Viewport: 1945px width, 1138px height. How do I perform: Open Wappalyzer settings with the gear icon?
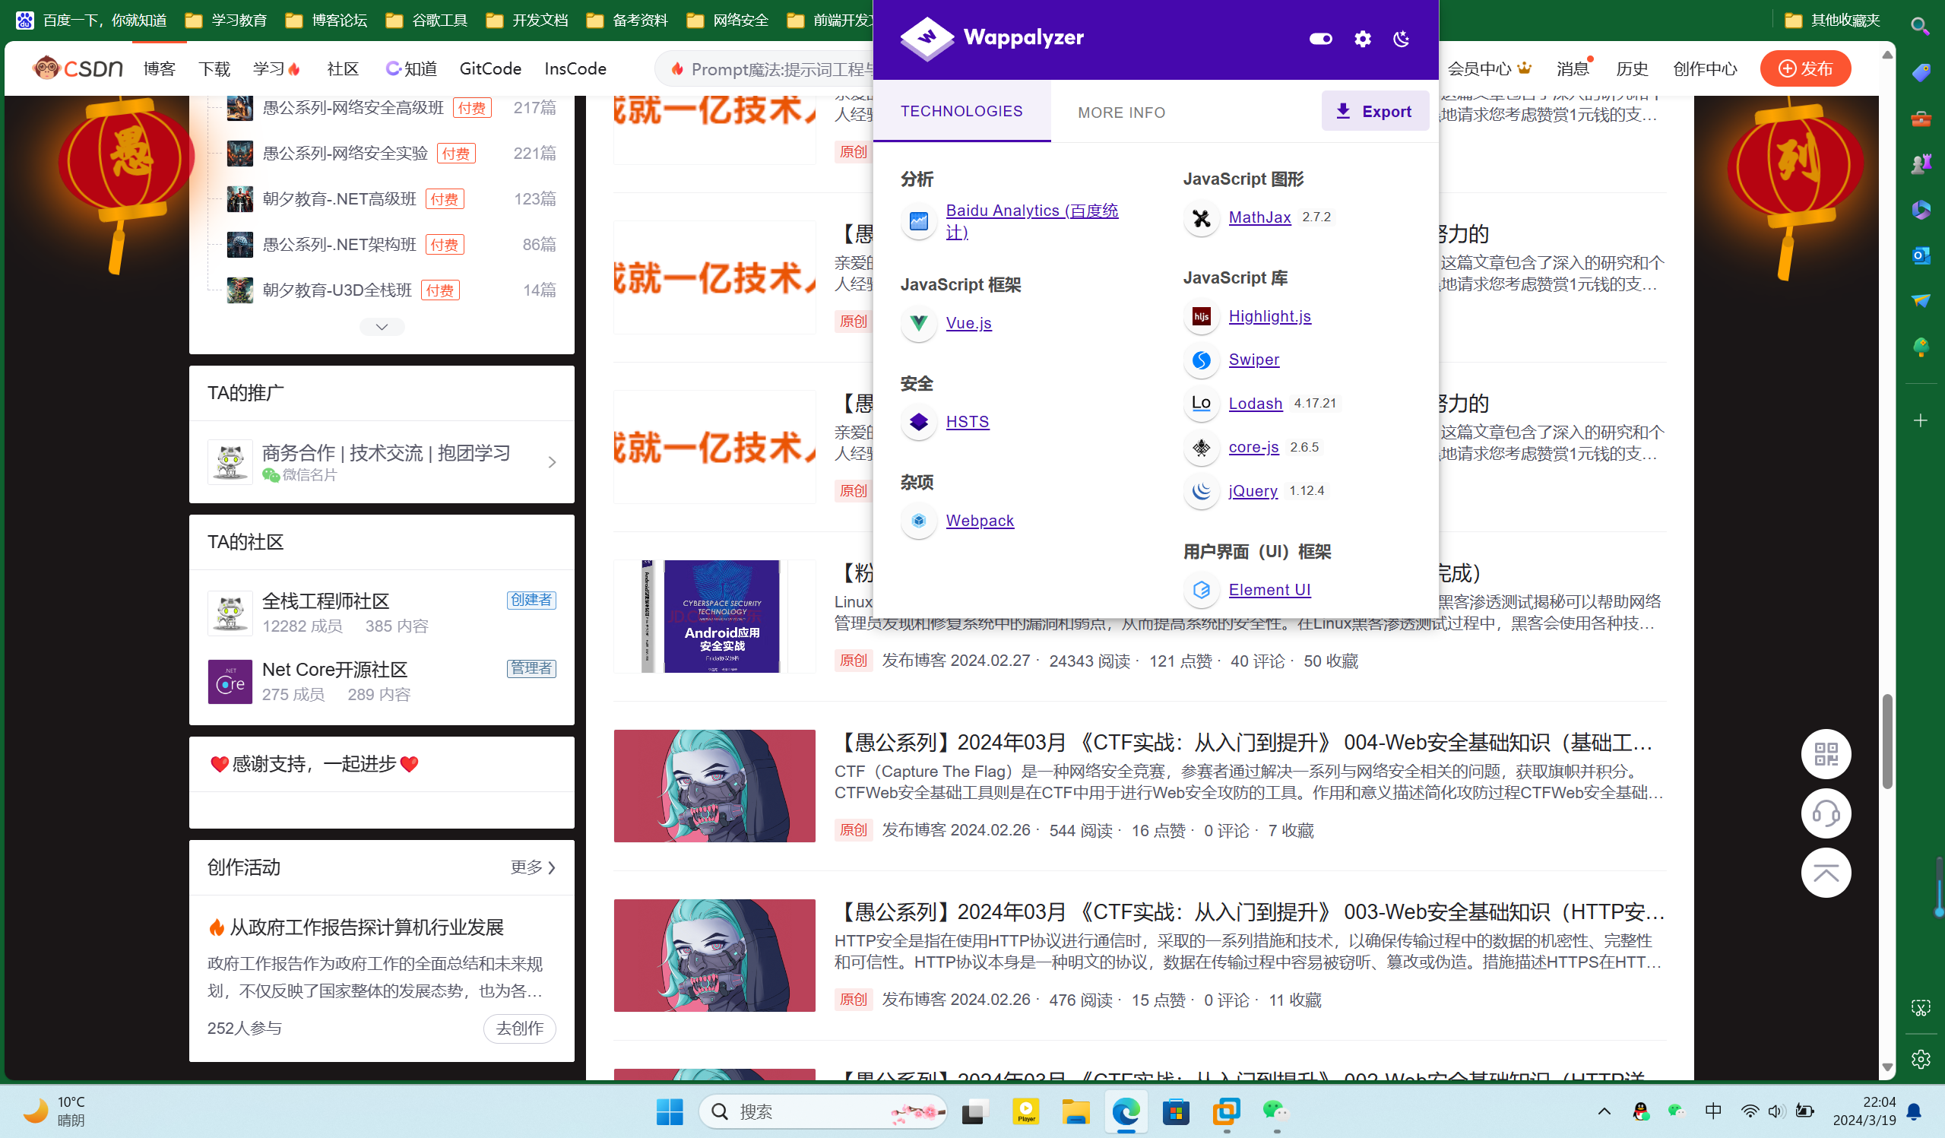(1362, 39)
